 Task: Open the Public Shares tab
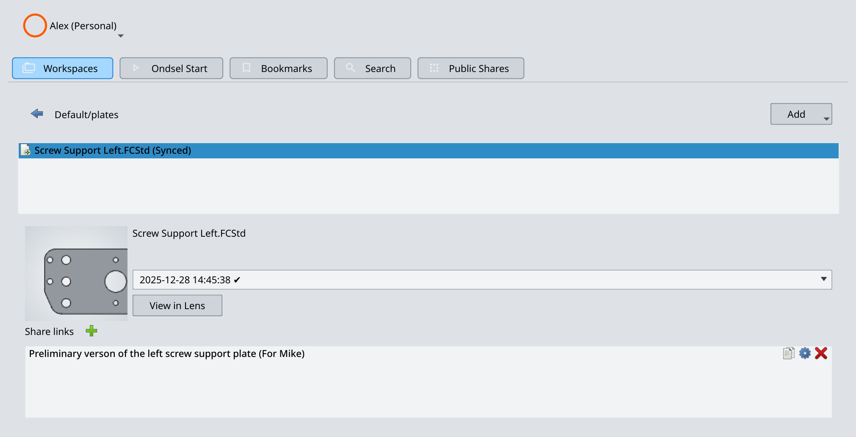[471, 68]
